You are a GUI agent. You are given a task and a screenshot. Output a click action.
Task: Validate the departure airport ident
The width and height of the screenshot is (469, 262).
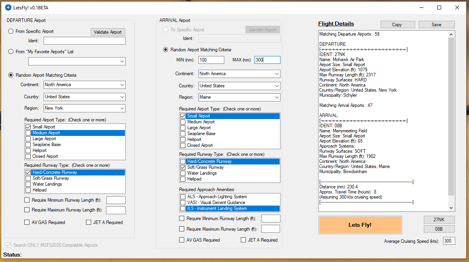tap(108, 32)
